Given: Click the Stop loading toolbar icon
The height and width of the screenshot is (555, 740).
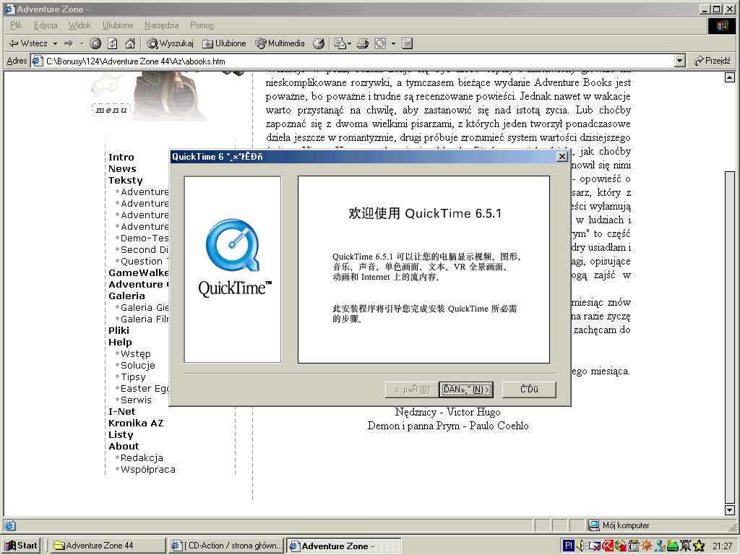Looking at the screenshot, I should [95, 43].
